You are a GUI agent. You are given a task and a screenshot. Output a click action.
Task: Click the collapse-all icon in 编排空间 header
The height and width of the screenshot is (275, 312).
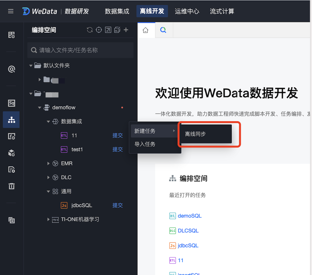[108, 30]
